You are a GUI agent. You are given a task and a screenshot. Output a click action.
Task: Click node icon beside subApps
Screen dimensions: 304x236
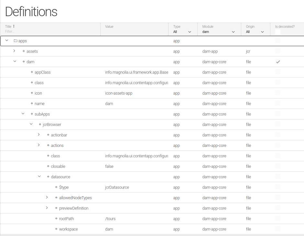coord(32,114)
